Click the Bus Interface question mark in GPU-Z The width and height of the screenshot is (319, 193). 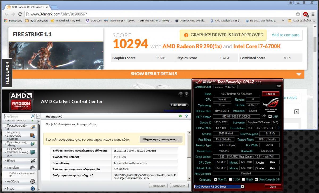coord(279,128)
